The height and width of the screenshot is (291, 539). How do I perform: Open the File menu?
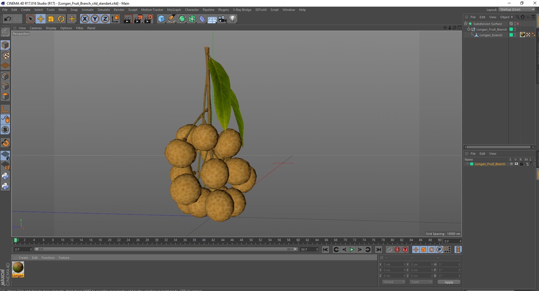point(5,10)
